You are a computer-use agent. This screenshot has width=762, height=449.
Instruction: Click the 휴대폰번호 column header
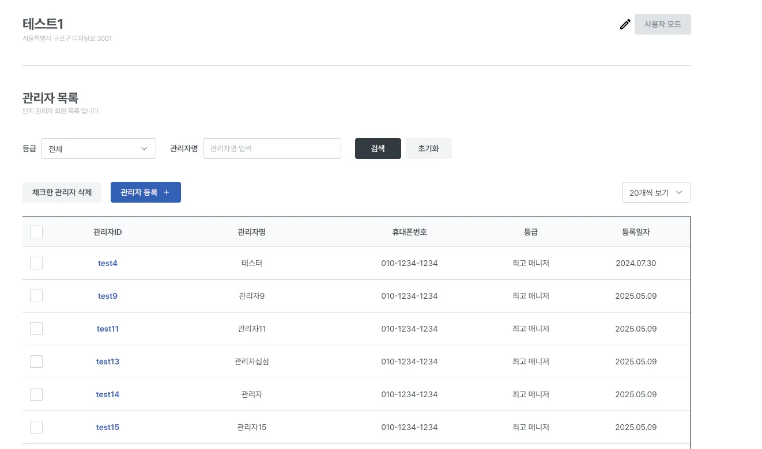[x=409, y=232]
